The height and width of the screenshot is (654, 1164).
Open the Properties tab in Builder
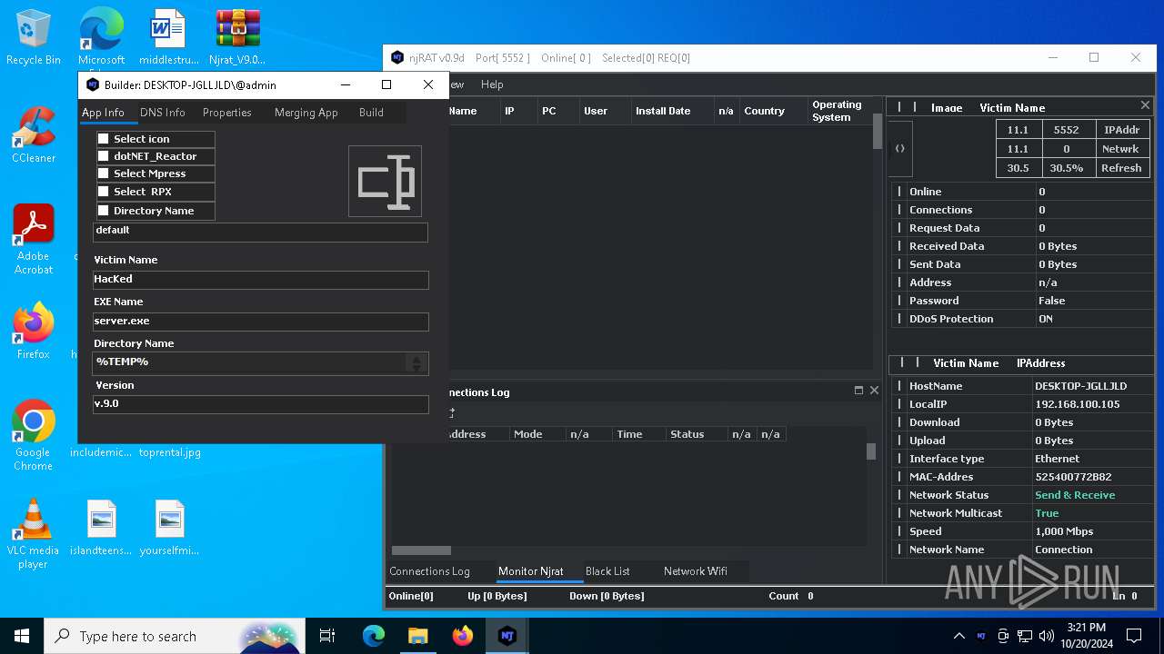(x=227, y=113)
